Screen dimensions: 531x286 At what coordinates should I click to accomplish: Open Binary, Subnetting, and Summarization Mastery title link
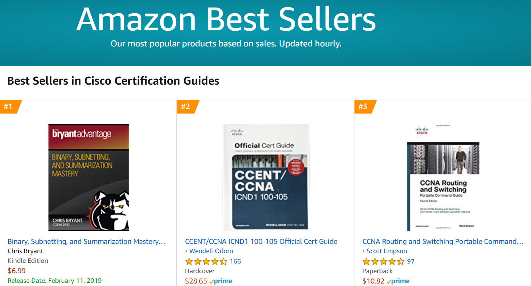[86, 242]
